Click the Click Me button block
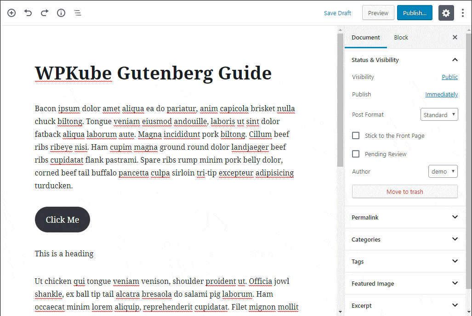 pos(63,220)
